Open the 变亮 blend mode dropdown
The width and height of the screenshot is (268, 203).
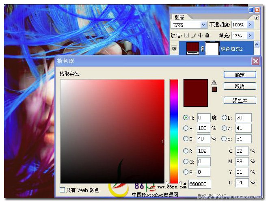(x=203, y=25)
